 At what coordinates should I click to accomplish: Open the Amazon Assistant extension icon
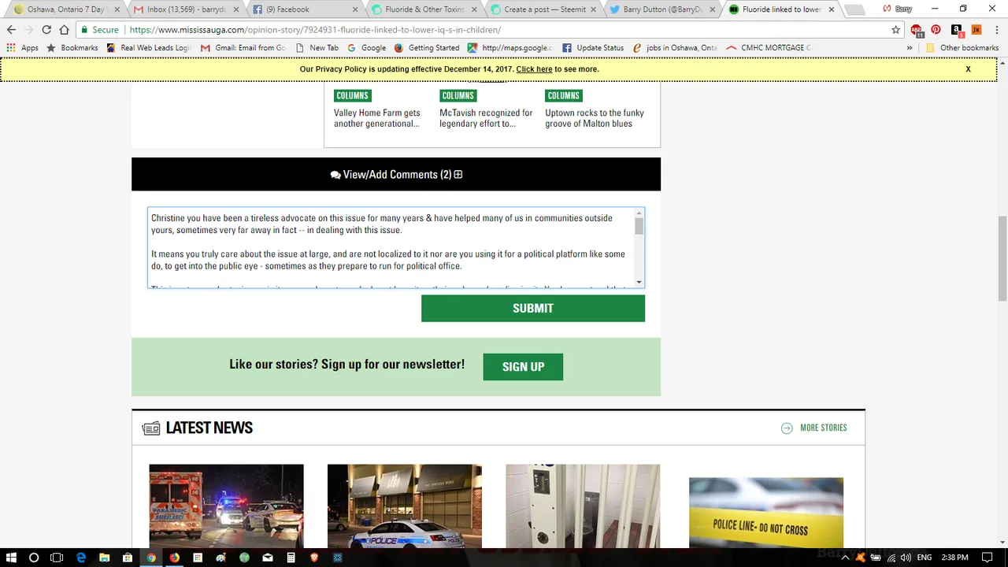click(x=956, y=30)
